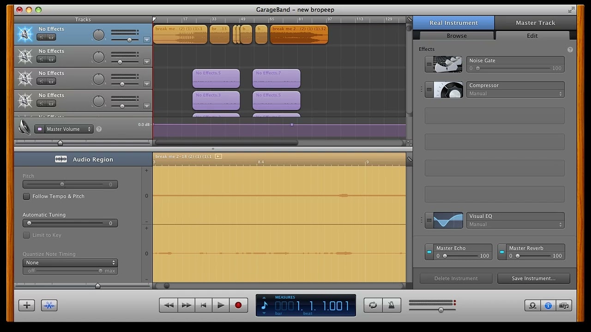
Task: Click the instrument icon of the empty track
Action: click(25, 56)
